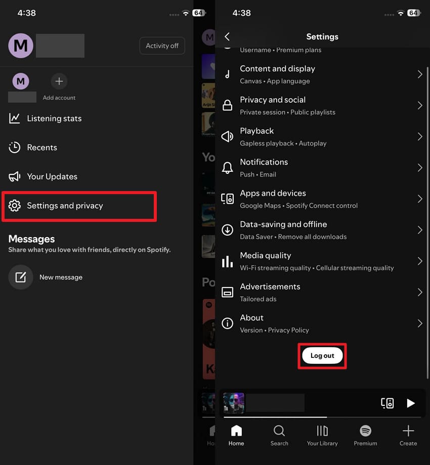Expand Content and display chevron
The width and height of the screenshot is (430, 465).
419,74
